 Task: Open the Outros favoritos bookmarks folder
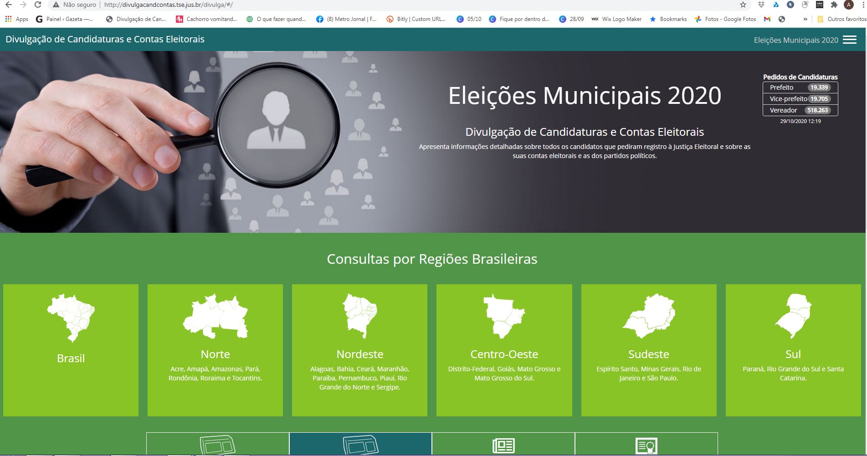coord(841,19)
